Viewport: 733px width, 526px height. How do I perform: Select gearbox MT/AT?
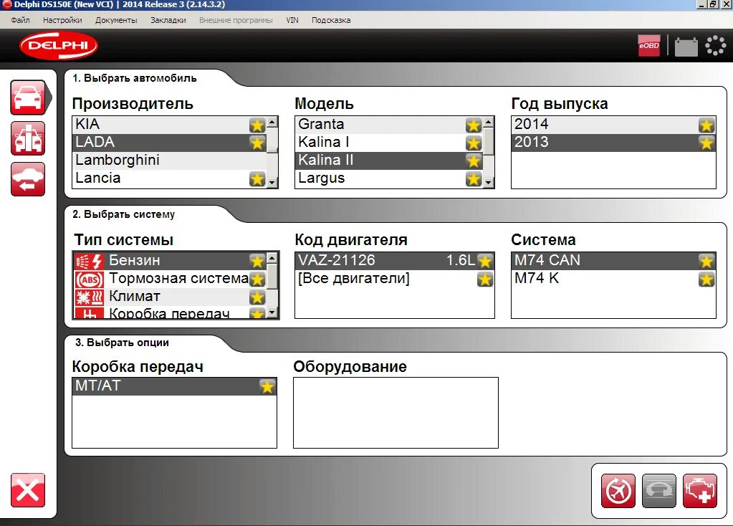174,386
